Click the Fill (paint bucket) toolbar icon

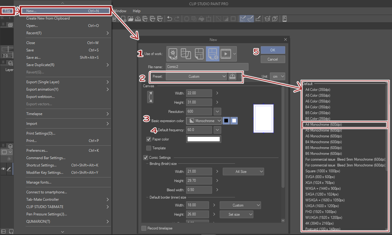201,19
